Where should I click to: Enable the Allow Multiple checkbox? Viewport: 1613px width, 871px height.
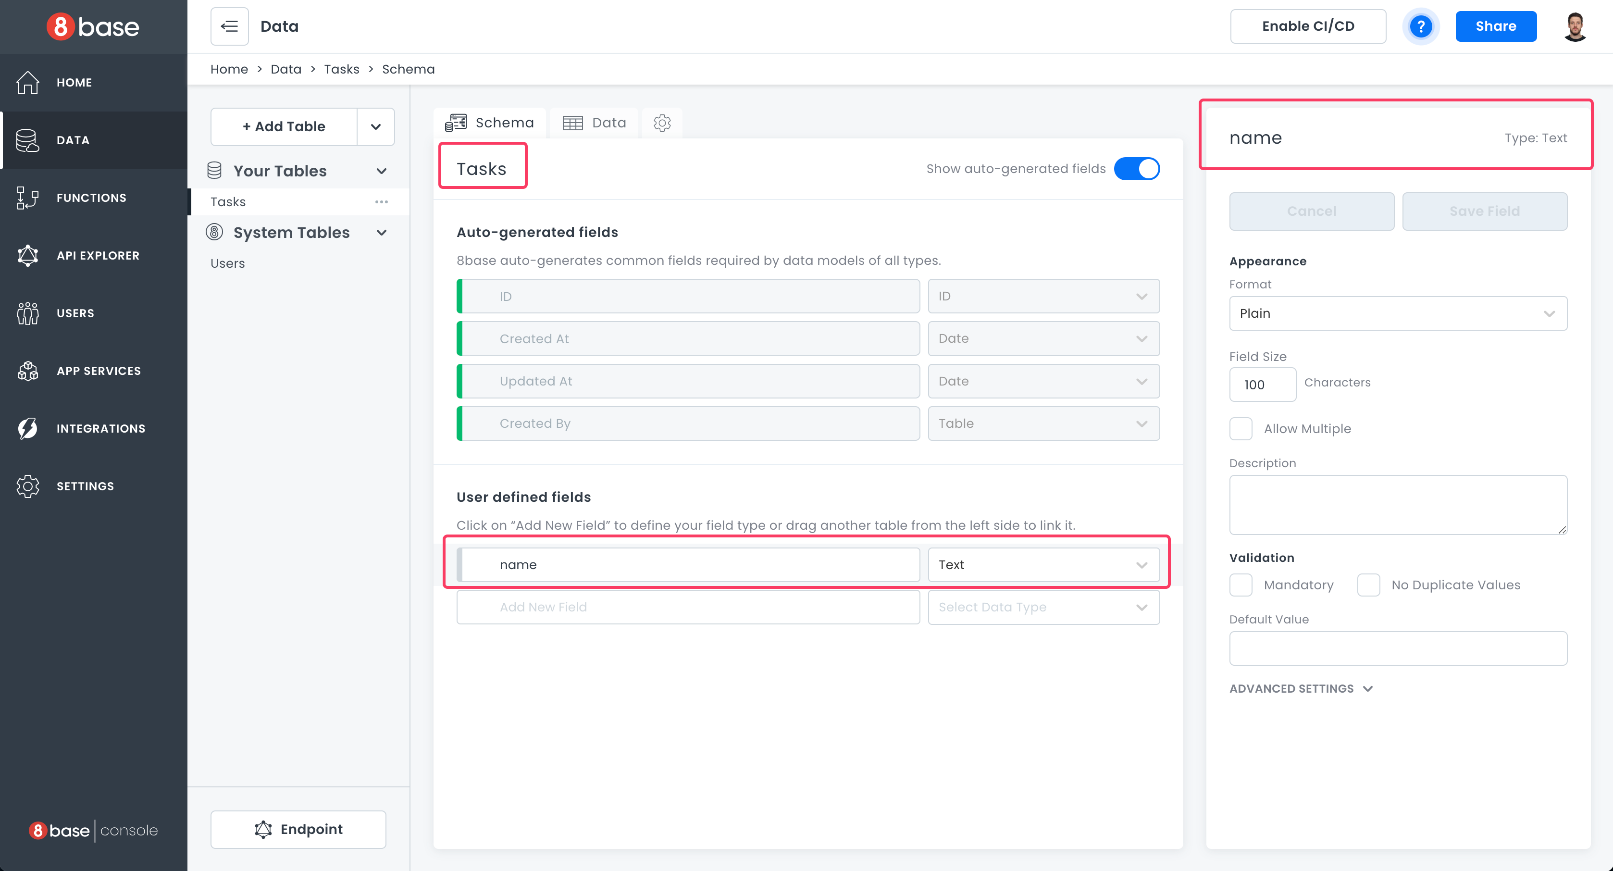click(x=1241, y=429)
